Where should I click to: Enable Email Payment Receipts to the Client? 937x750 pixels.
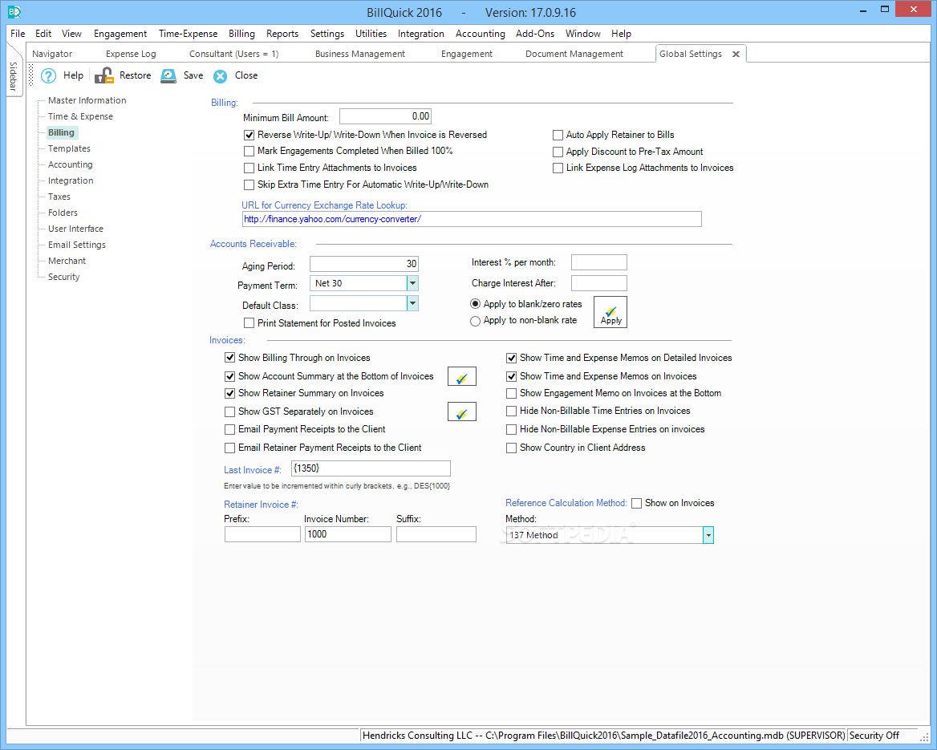click(x=230, y=430)
